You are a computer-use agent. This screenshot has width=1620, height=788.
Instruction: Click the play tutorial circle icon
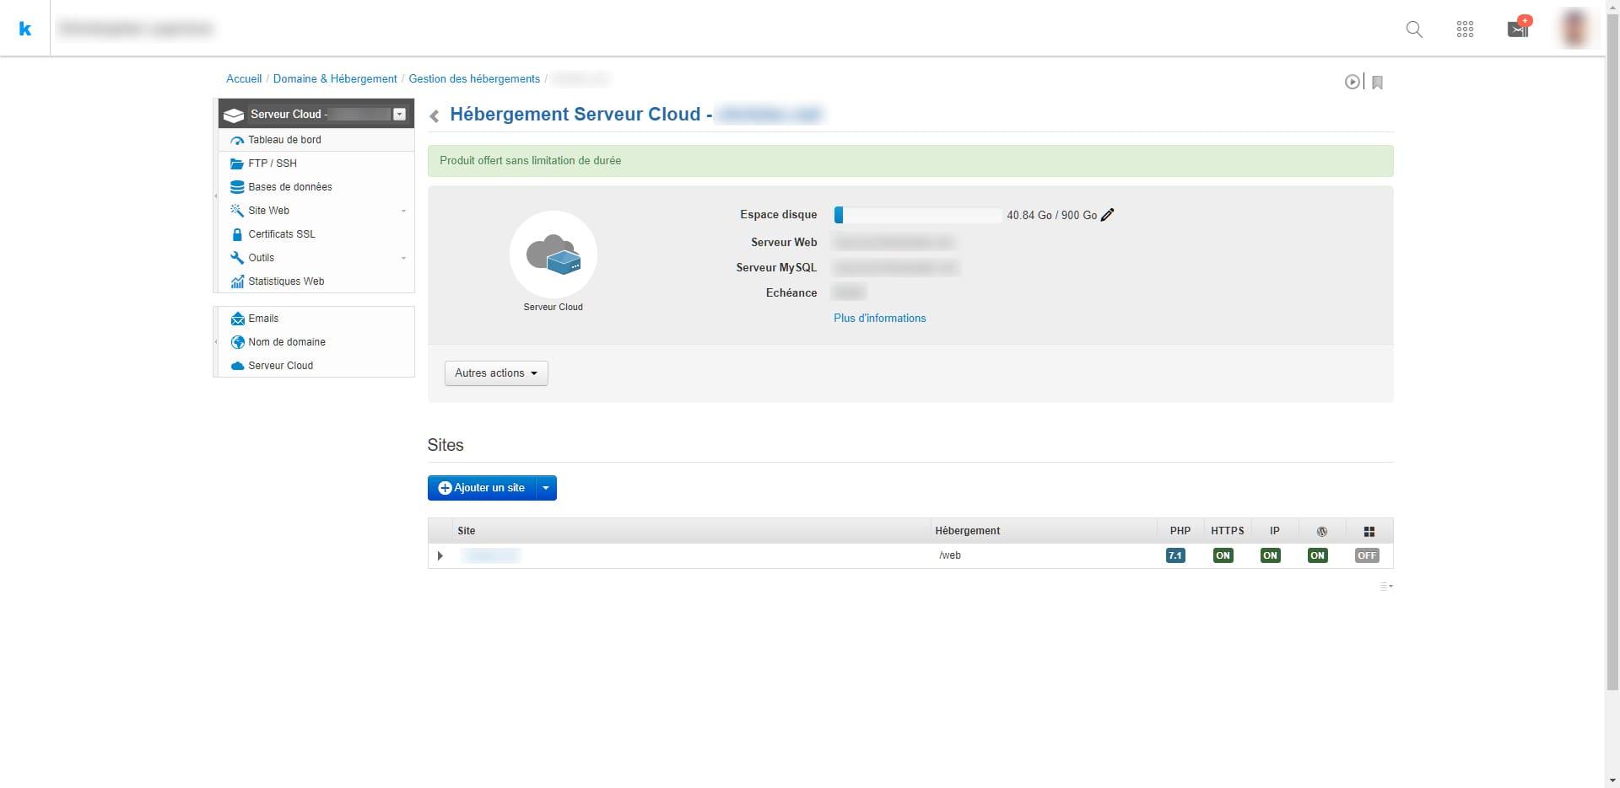1352,82
